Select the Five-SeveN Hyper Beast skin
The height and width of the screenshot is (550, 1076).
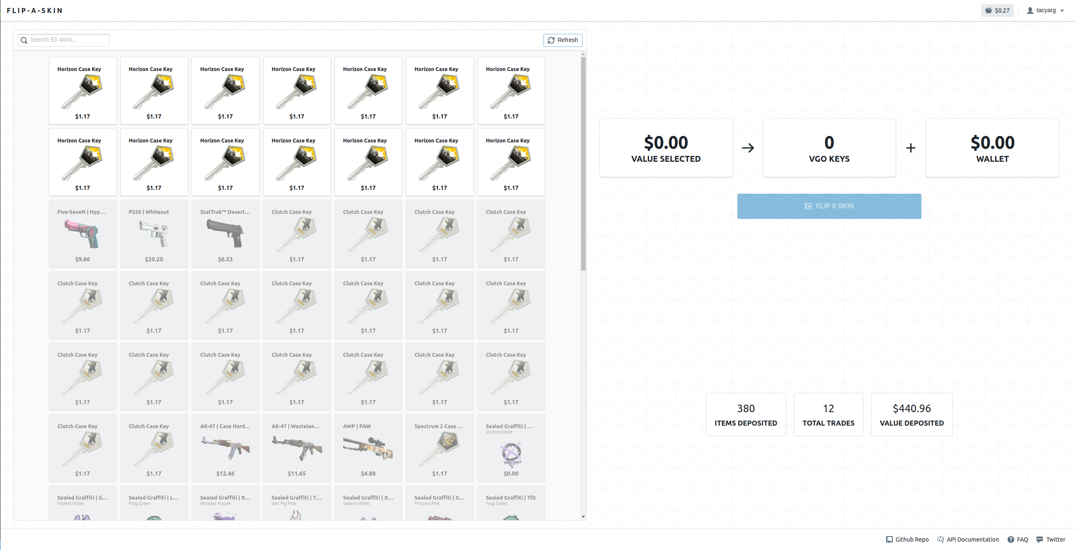pyautogui.click(x=83, y=234)
